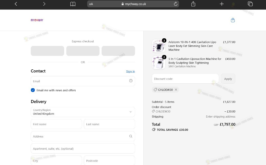Screen dimensions: 266x165
Task: Remove the CHLOEW30 discount code with X
Action: point(176,90)
